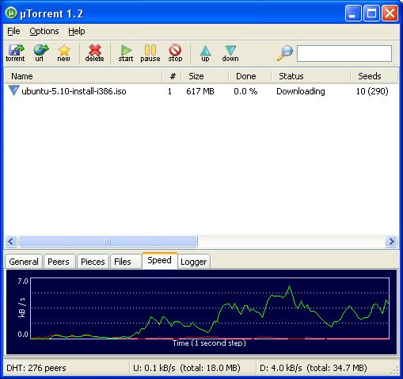The height and width of the screenshot is (379, 403).
Task: Minimize the µTorrent window
Action: [x=353, y=13]
